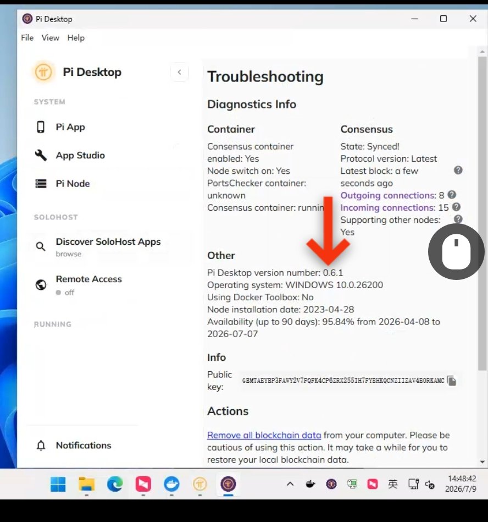Viewport: 488px width, 522px height.
Task: Collapse the sidebar with the chevron button
Action: coord(180,72)
